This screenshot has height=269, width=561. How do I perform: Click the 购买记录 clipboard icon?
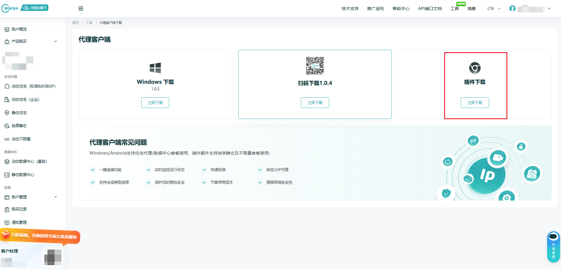[7, 209]
